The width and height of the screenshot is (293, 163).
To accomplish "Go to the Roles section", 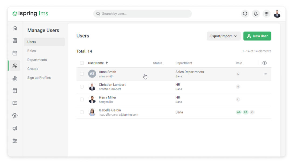I will 32,51.
